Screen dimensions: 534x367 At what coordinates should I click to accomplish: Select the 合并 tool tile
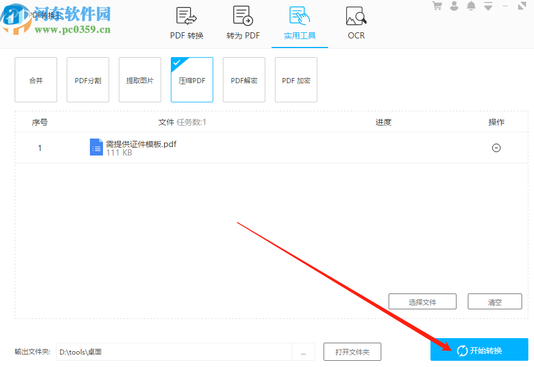click(36, 80)
